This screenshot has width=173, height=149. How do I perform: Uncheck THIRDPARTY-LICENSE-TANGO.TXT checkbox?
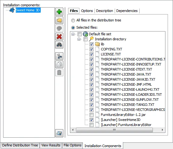91,105
